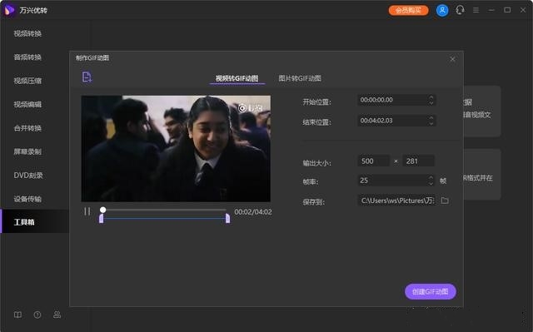The width and height of the screenshot is (533, 332).
Task: Open the 视频压缩 sidebar item
Action: 27,81
